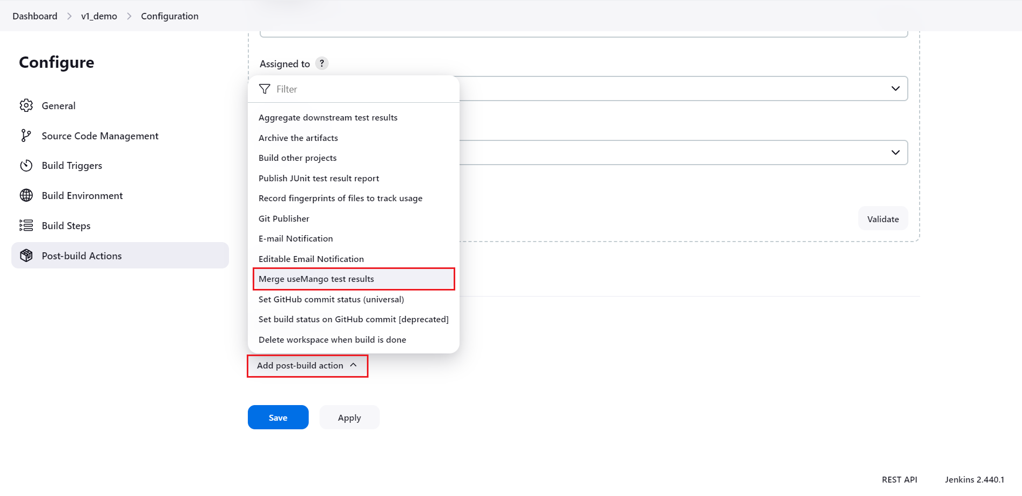Click the Build Triggers clock icon
The width and height of the screenshot is (1022, 496).
26,166
